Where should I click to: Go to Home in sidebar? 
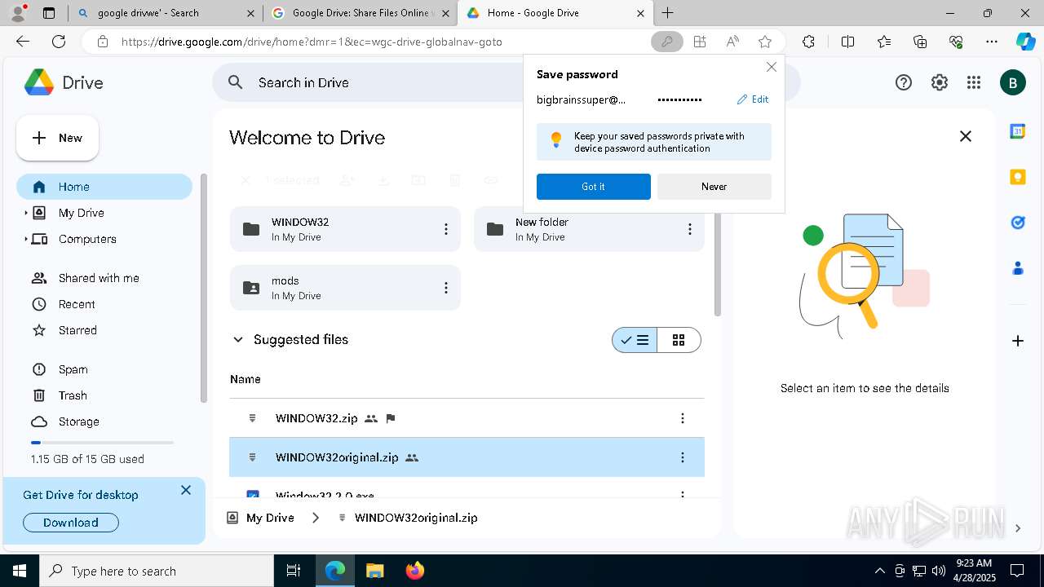point(104,187)
